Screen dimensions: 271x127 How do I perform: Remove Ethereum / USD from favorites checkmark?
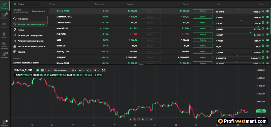(x=267, y=17)
